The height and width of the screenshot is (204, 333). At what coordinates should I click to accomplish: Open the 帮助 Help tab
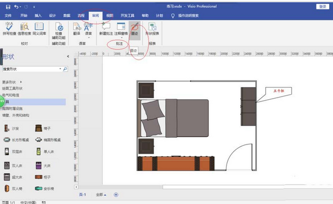click(x=145, y=15)
